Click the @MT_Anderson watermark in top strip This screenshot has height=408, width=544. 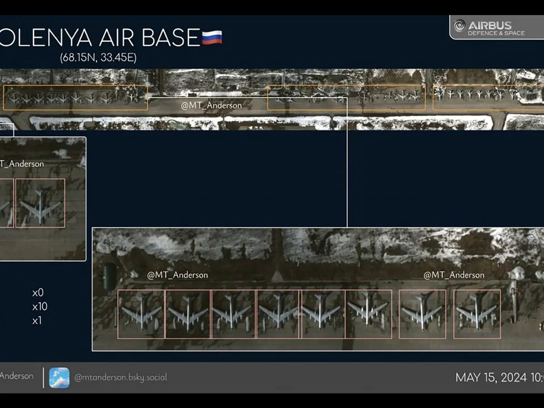point(211,105)
